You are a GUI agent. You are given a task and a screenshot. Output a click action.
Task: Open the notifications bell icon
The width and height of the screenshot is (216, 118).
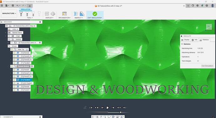tap(202, 6)
